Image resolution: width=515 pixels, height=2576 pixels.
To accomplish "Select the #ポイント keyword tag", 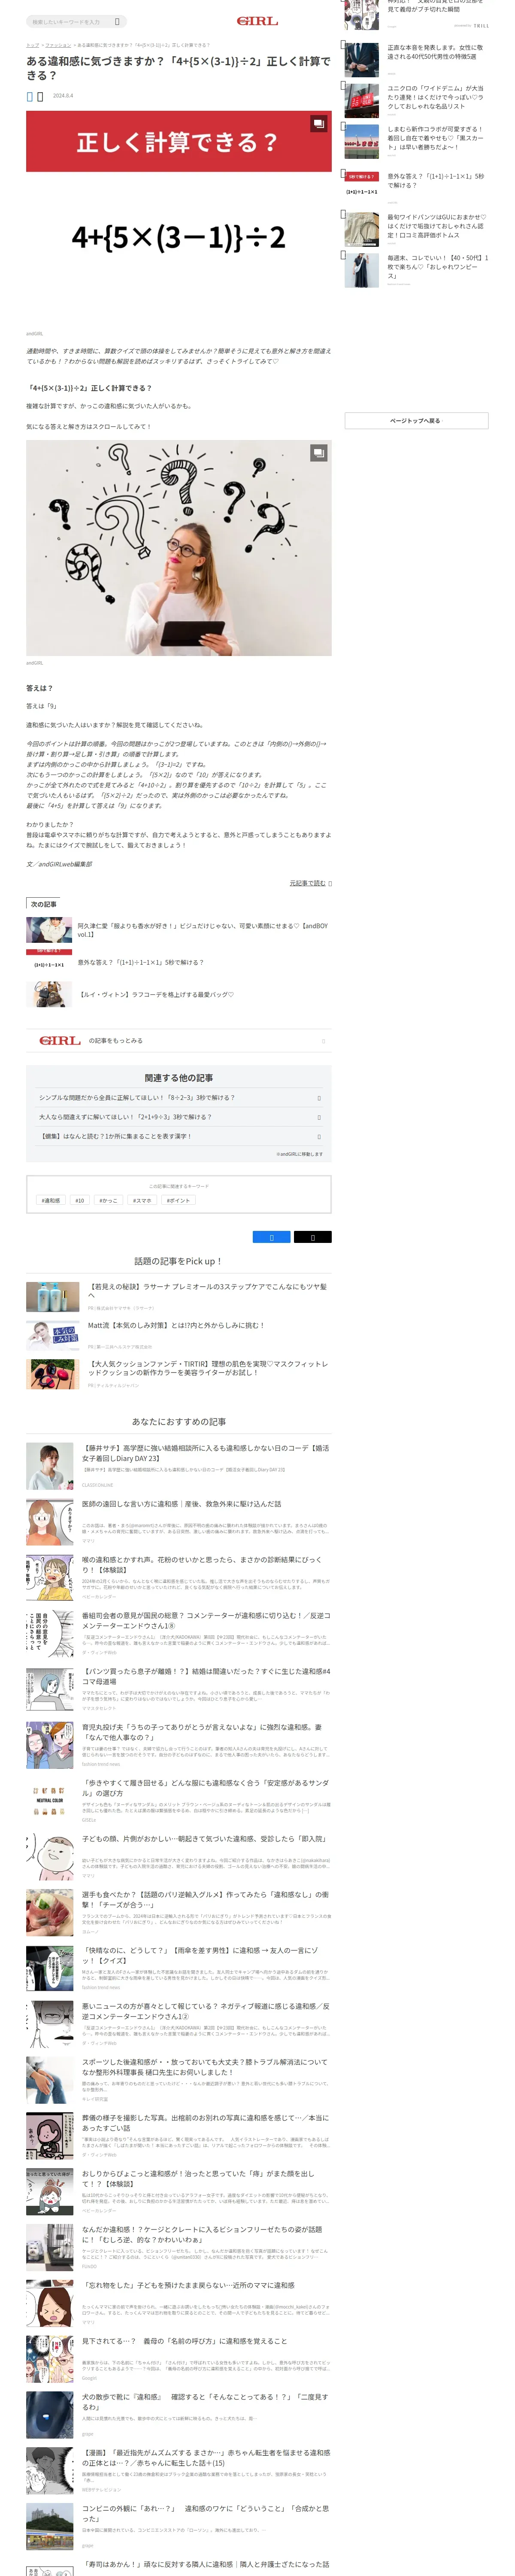I will coord(178,1200).
